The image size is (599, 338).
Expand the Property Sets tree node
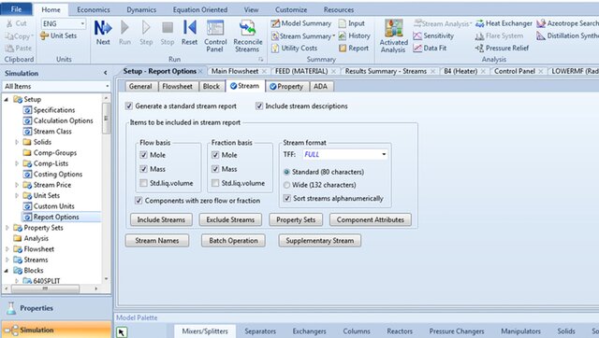pos(7,228)
